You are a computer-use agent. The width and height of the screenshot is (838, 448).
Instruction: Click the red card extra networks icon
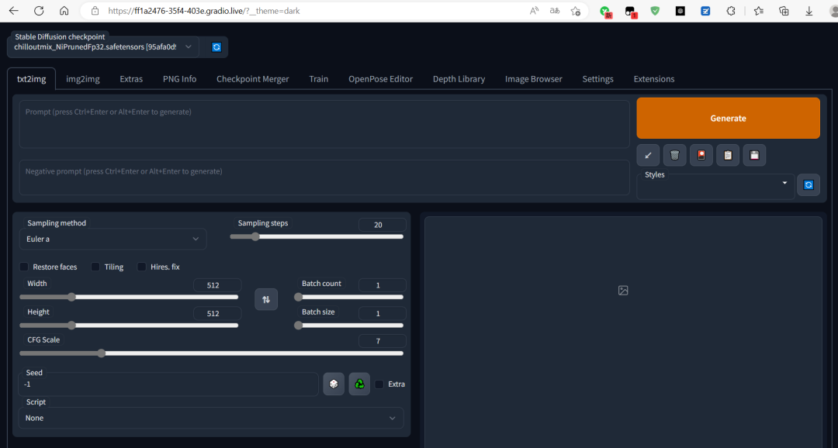pos(701,155)
